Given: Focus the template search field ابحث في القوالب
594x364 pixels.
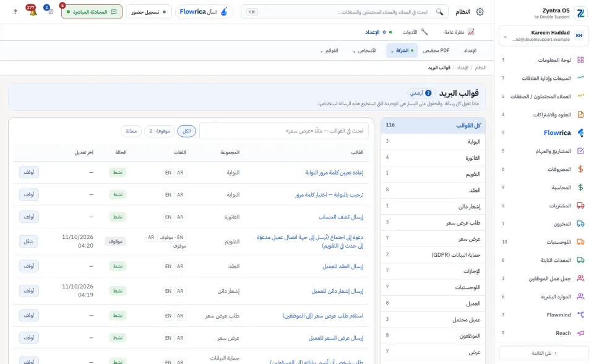Looking at the screenshot, I should (284, 131).
